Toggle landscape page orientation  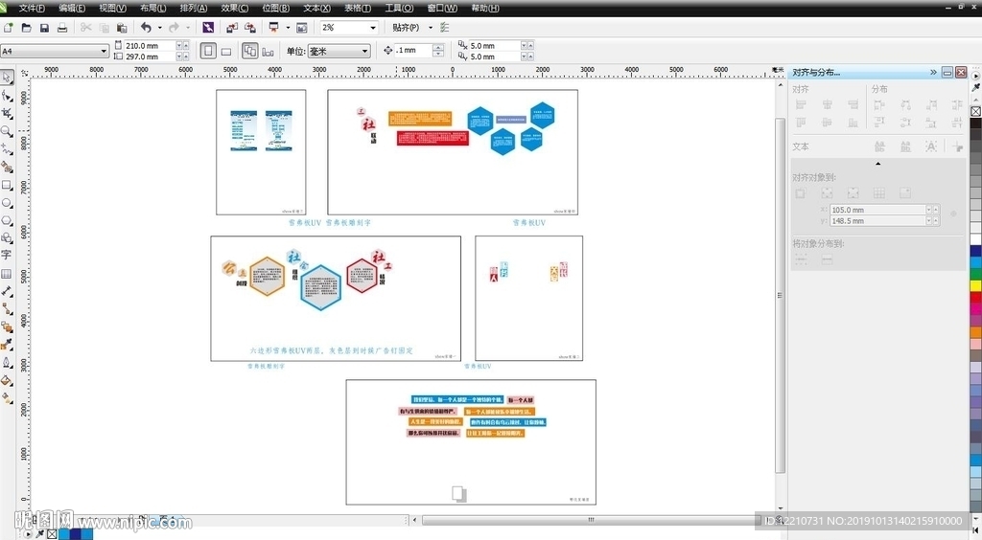[226, 51]
